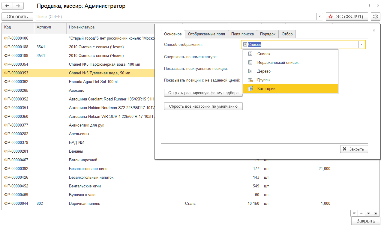The height and width of the screenshot is (227, 381).
Task: Expand the Способ отображения dropdown arrow
Action: [x=361, y=44]
